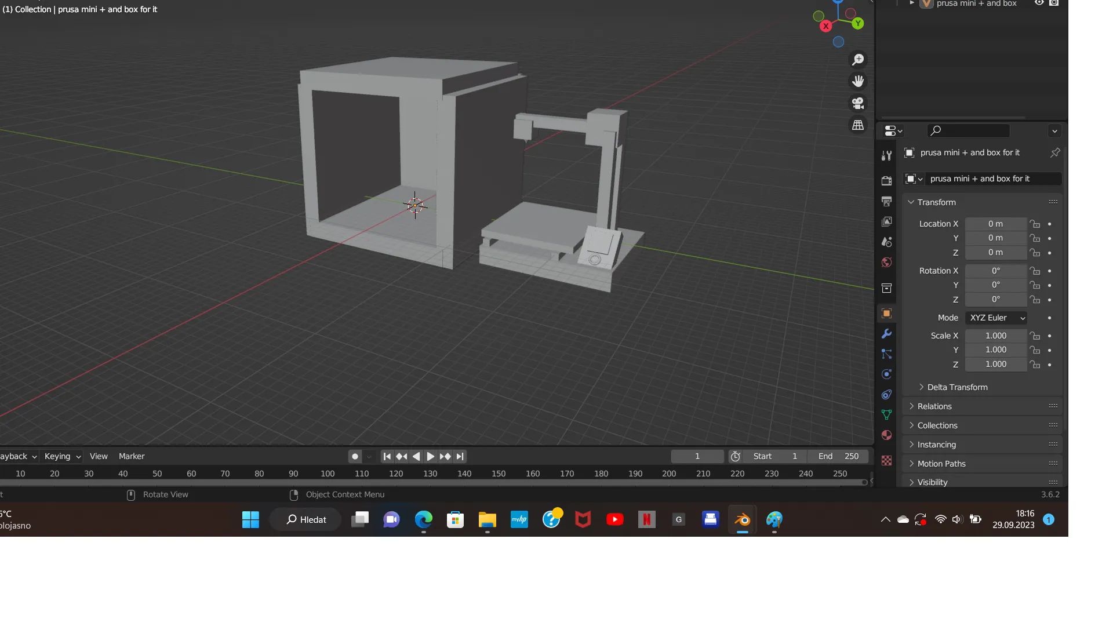Edit the Rotation Z value field

996,299
